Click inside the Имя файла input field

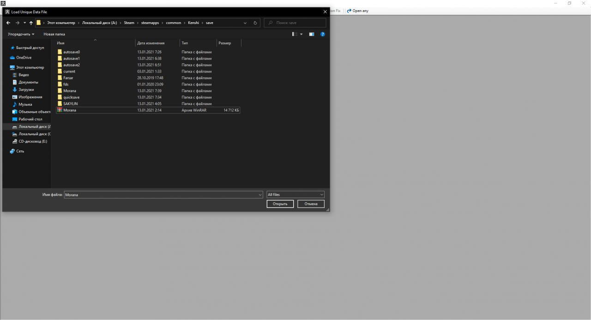click(162, 194)
